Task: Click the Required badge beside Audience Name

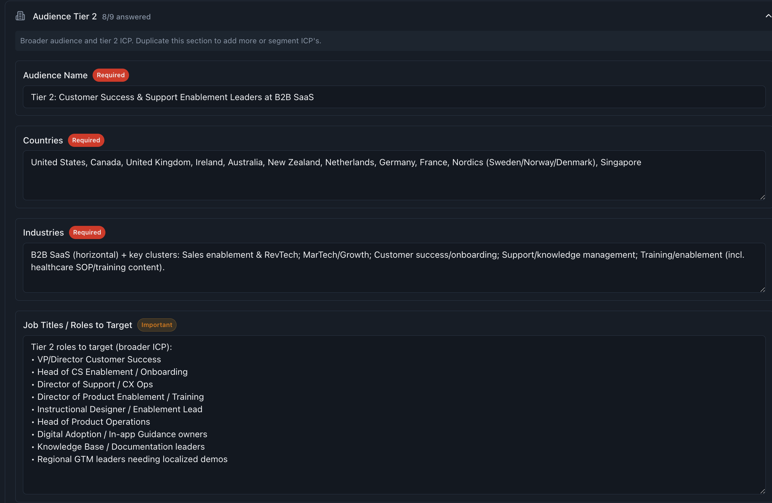Action: (x=111, y=75)
